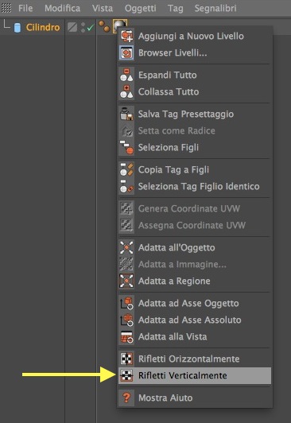
Task: Select the Cilindro object in tree
Action: coord(43,27)
